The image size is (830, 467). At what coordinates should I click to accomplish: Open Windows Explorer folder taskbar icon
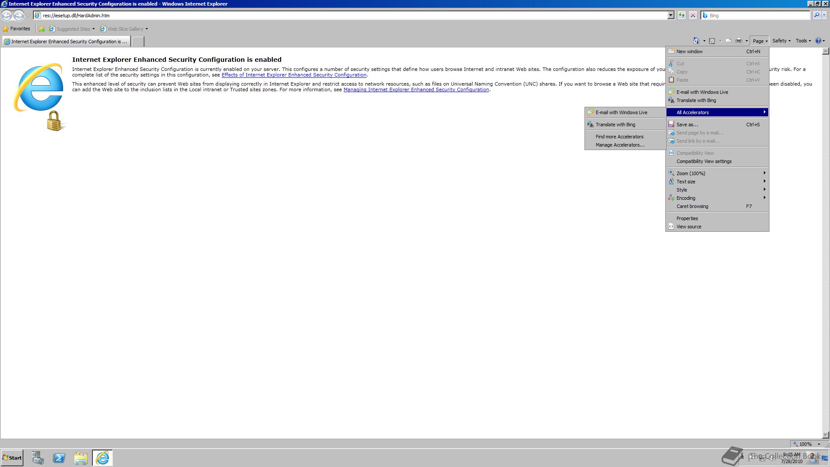click(81, 458)
